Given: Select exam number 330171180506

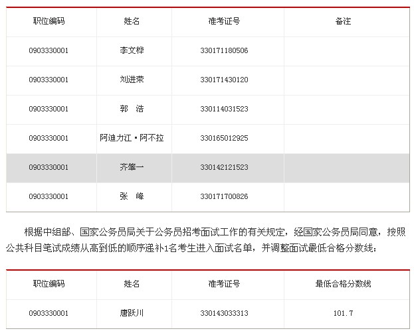Looking at the screenshot, I should (224, 50).
